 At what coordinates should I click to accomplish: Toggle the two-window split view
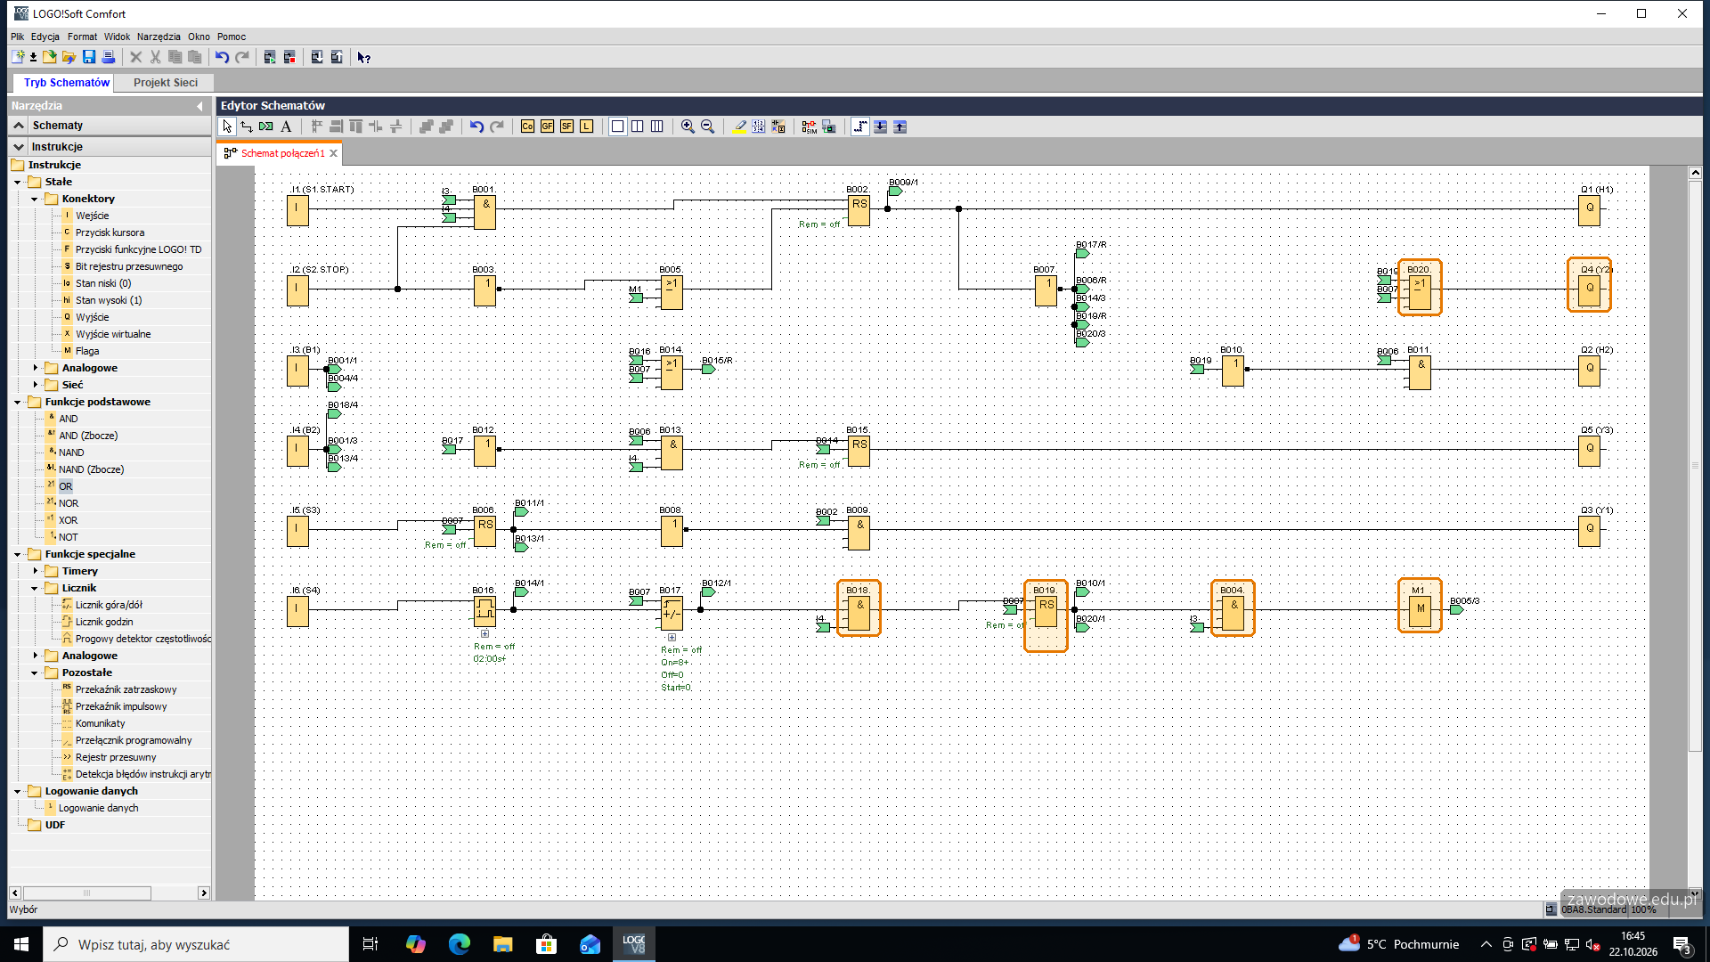click(637, 126)
